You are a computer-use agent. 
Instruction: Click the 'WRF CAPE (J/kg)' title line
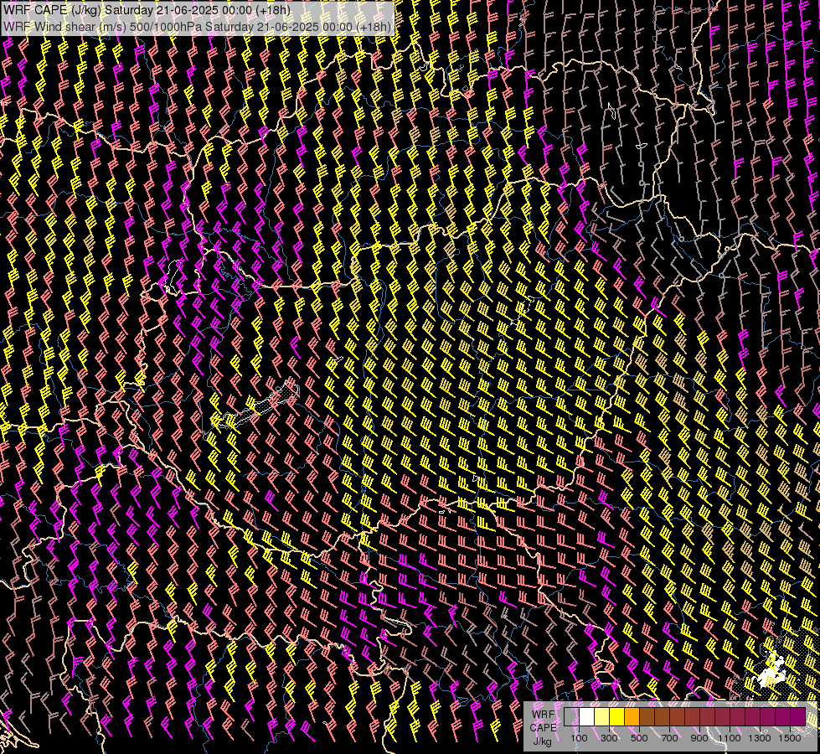click(x=147, y=10)
